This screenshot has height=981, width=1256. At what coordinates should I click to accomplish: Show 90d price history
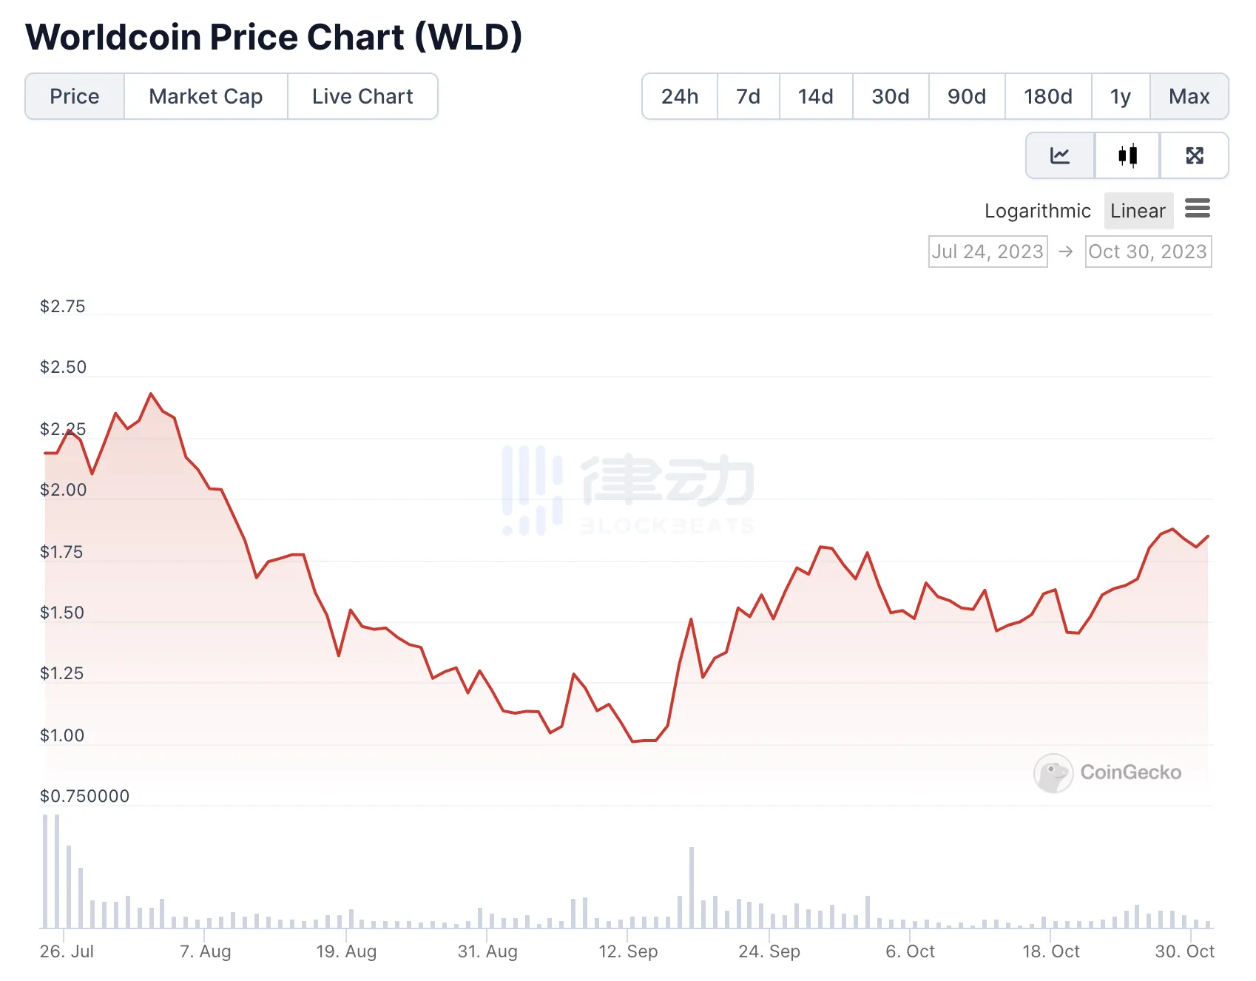pos(966,96)
